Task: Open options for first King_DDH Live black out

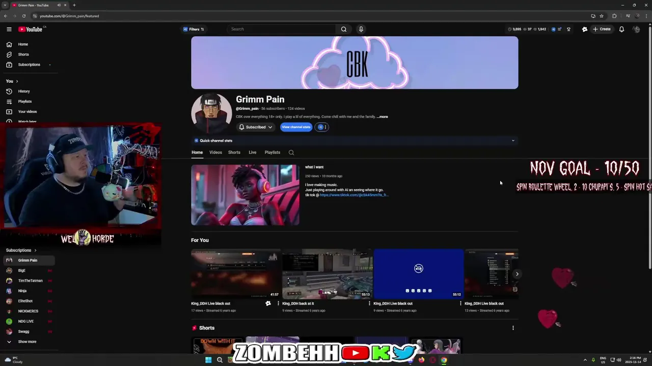Action: click(x=278, y=303)
